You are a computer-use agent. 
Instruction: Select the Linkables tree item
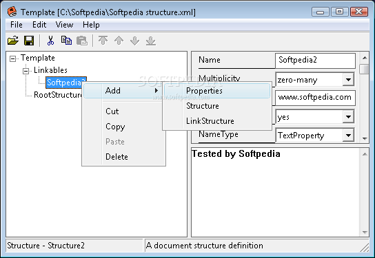pyautogui.click(x=50, y=70)
